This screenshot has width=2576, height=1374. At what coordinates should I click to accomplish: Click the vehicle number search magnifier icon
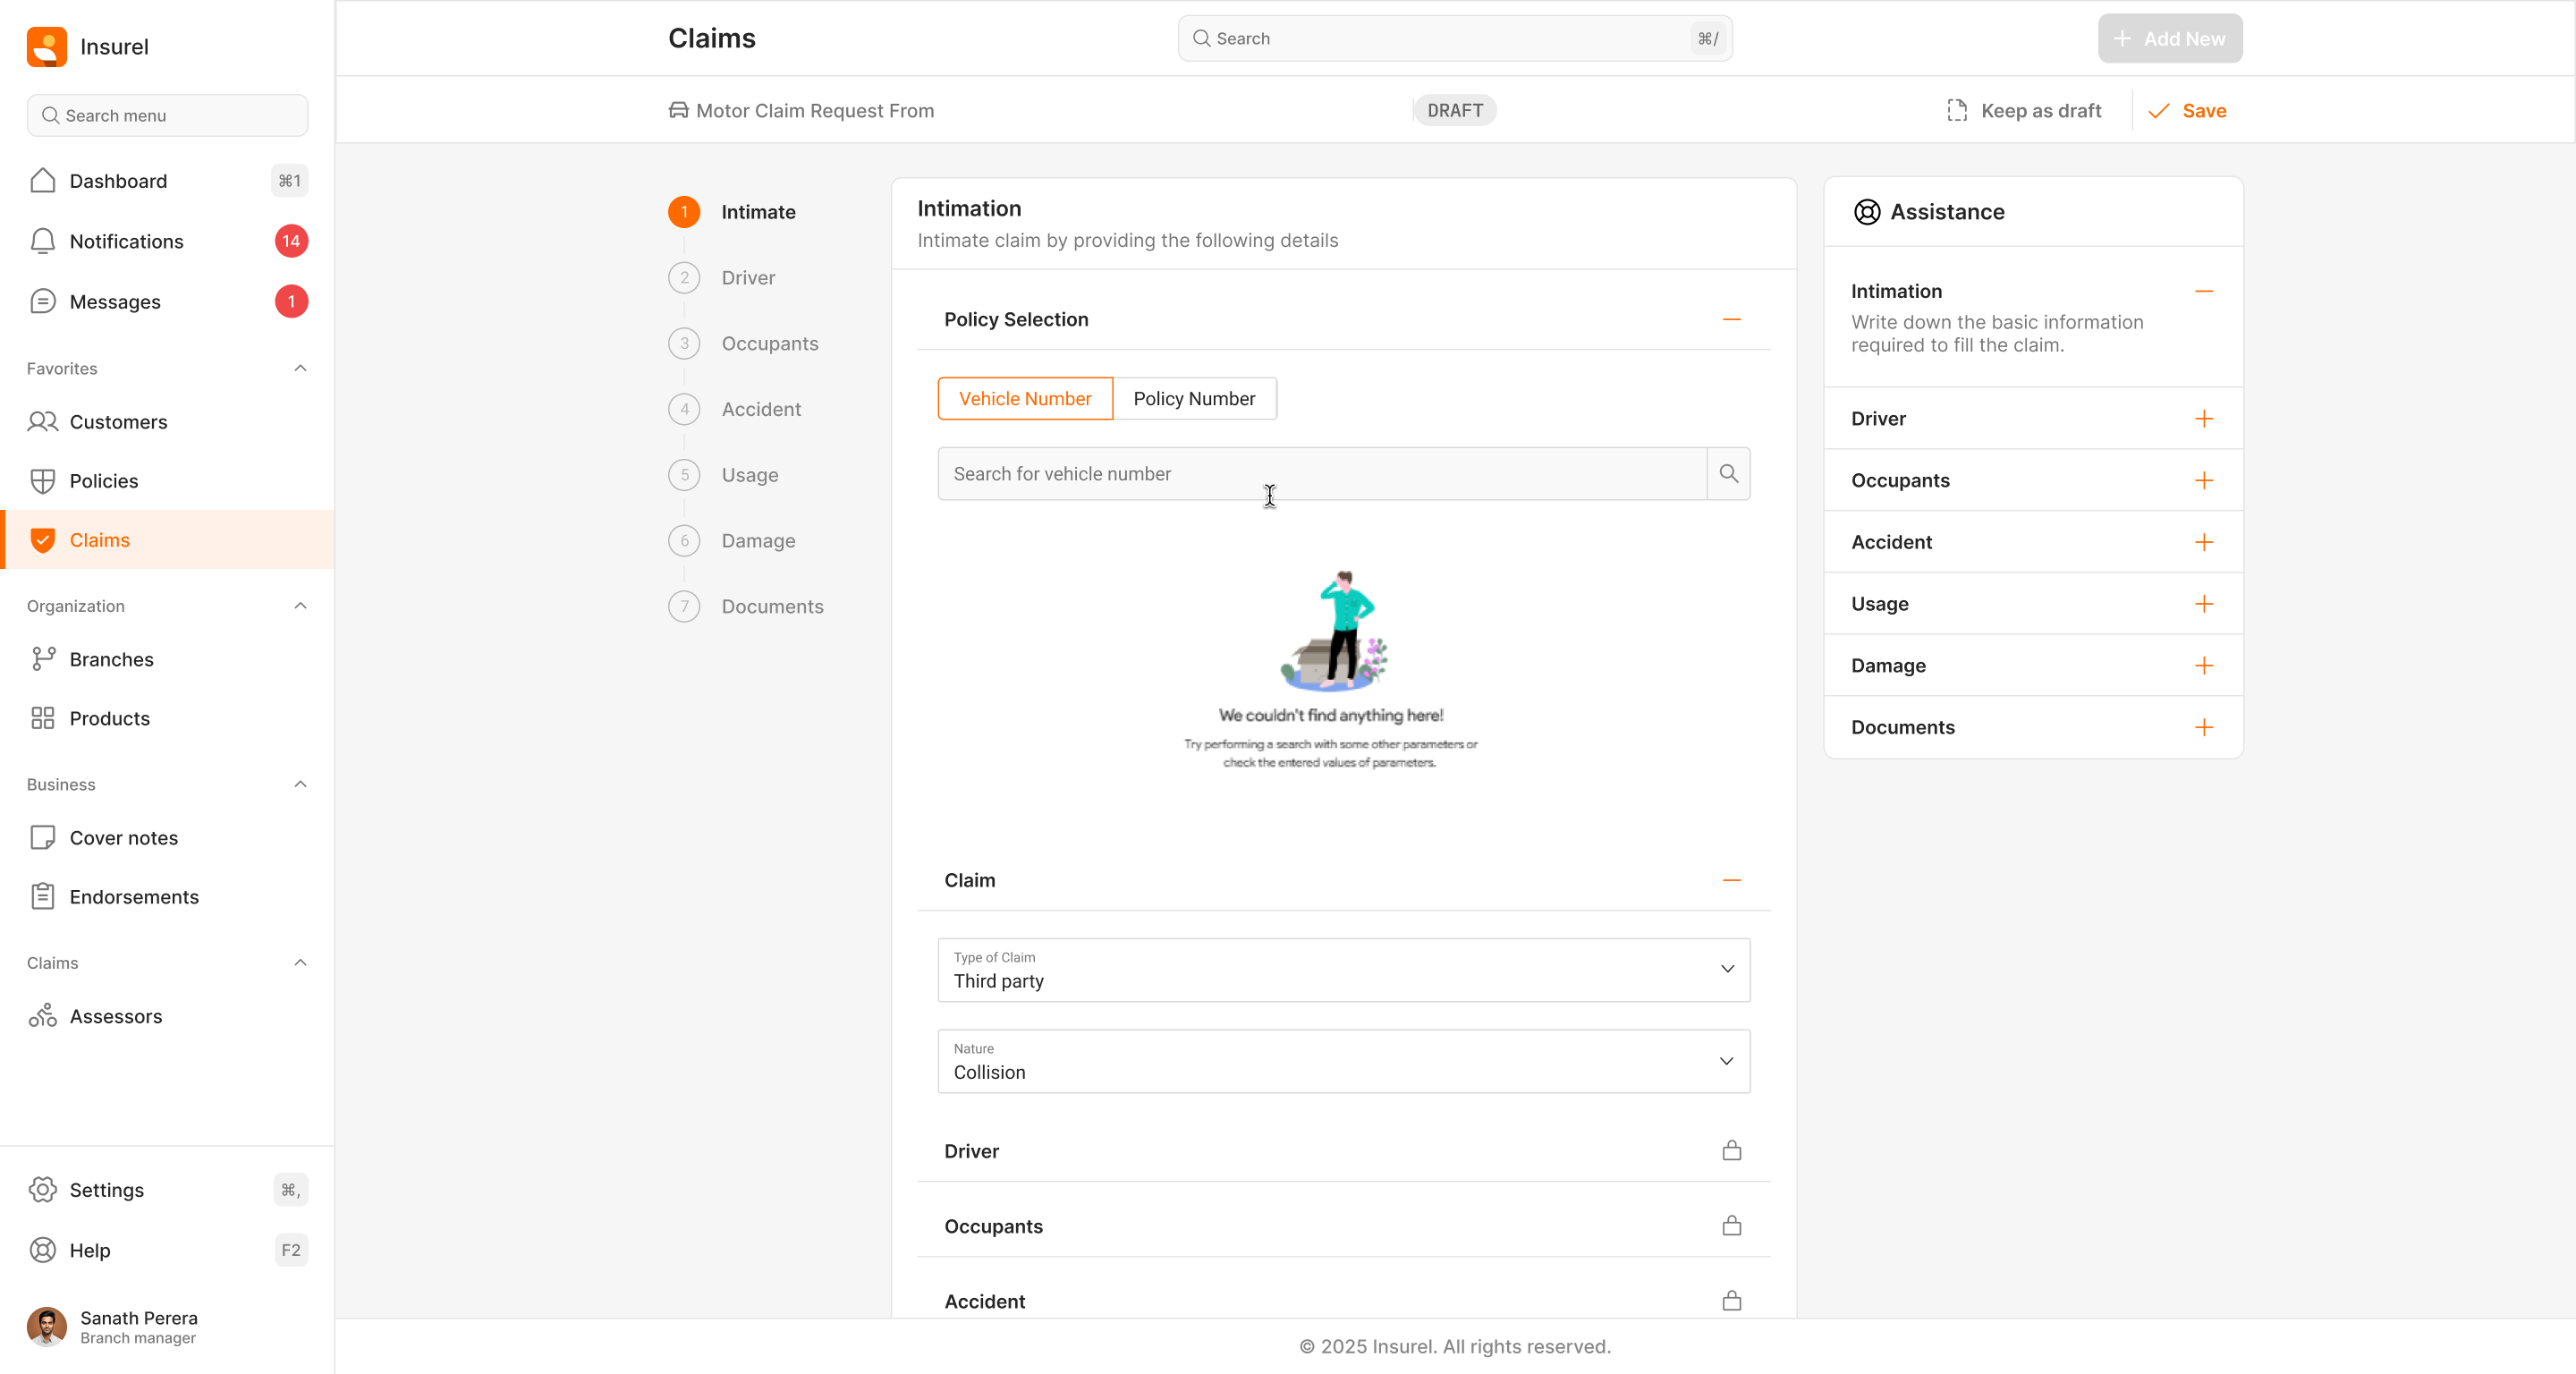(1728, 473)
